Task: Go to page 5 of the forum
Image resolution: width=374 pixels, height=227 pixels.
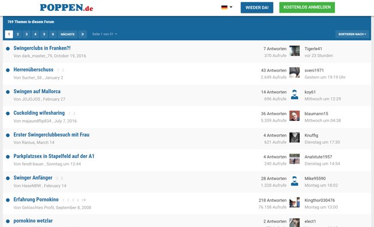Action: pyautogui.click(x=44, y=34)
